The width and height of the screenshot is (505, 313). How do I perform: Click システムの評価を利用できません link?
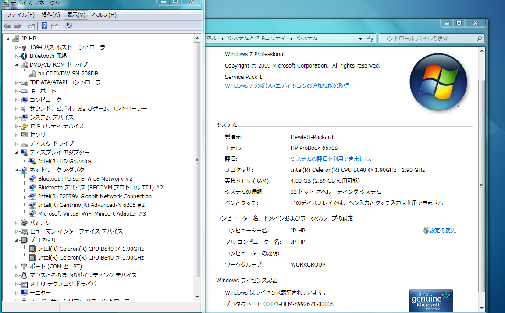331,159
